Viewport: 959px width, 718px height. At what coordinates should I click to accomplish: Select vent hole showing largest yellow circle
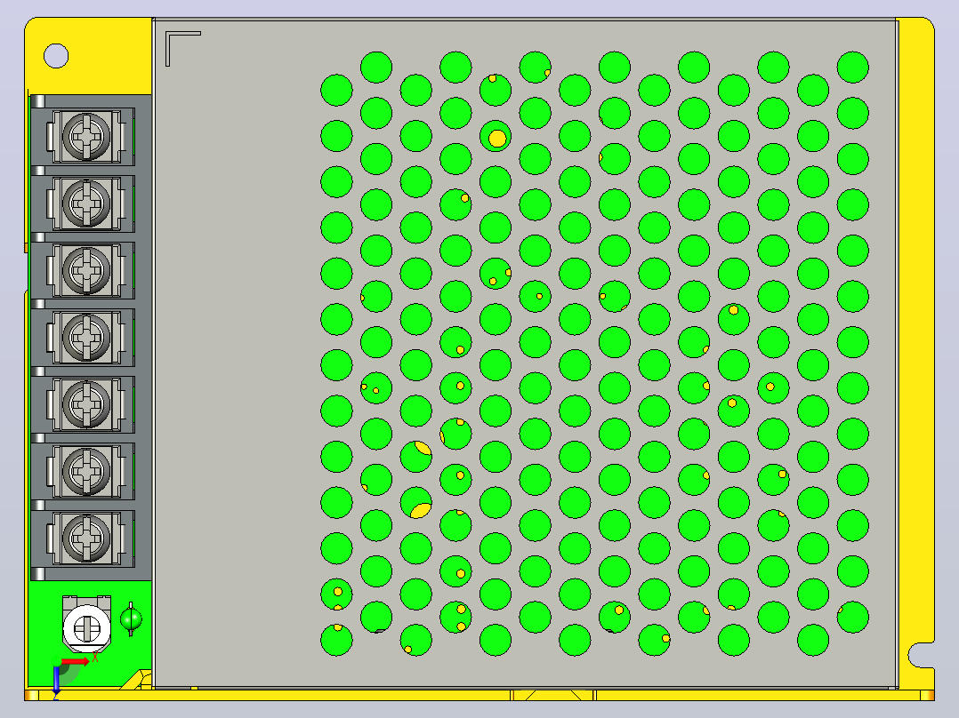[x=496, y=136]
